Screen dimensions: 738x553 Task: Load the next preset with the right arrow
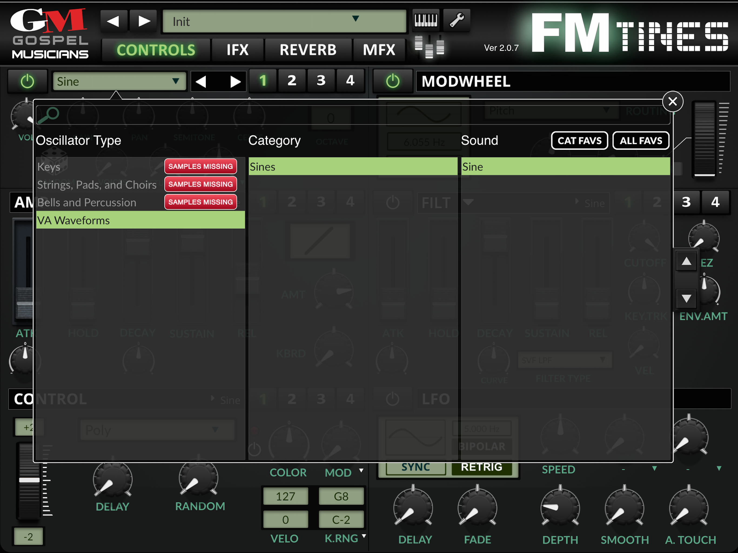[143, 21]
